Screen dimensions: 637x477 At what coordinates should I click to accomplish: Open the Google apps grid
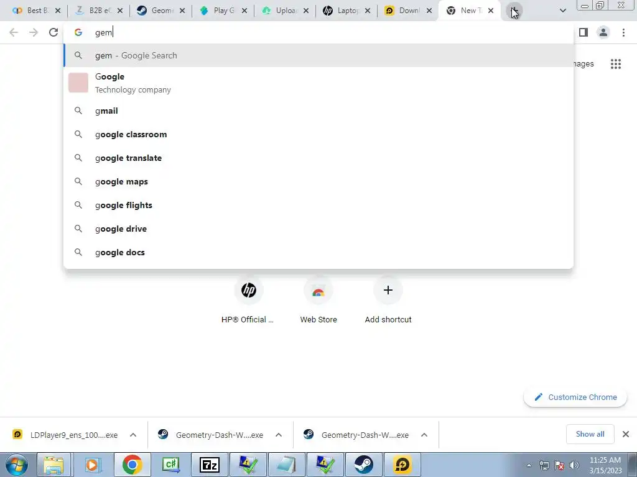pos(615,64)
